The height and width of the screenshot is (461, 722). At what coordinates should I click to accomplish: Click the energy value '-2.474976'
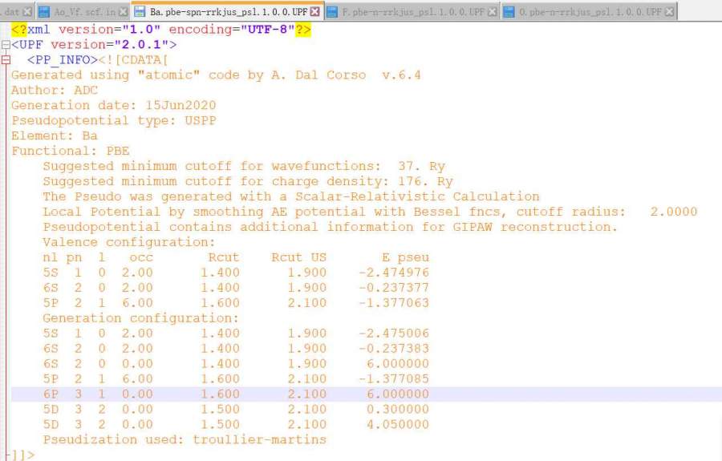[x=394, y=273]
